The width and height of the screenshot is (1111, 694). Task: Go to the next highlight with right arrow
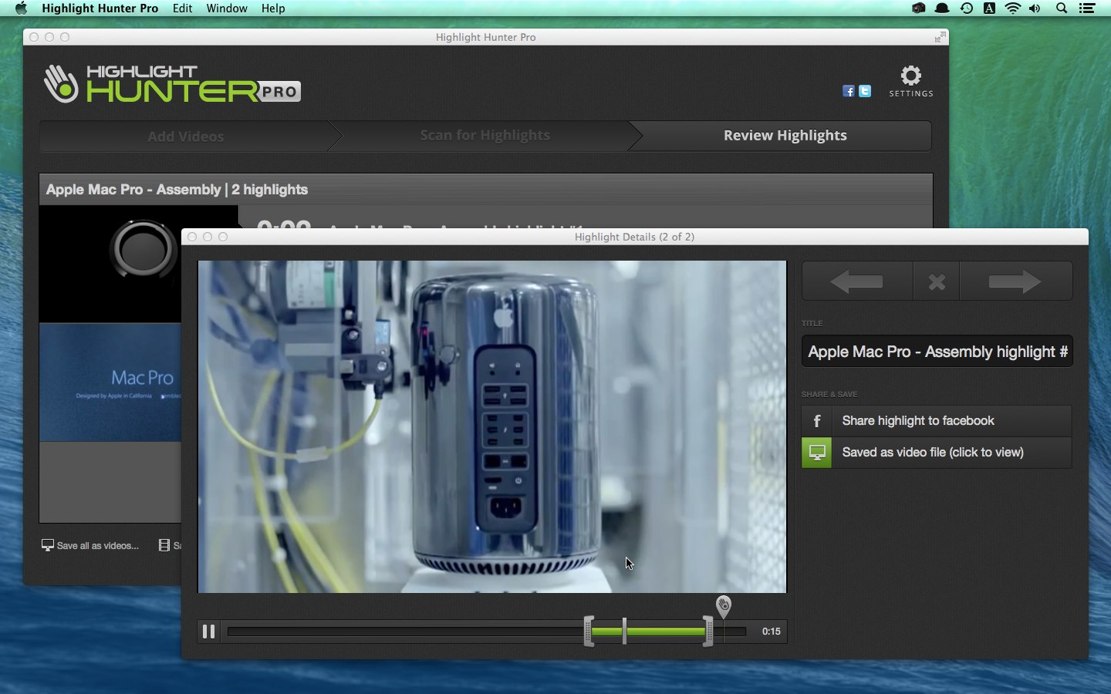click(1015, 281)
